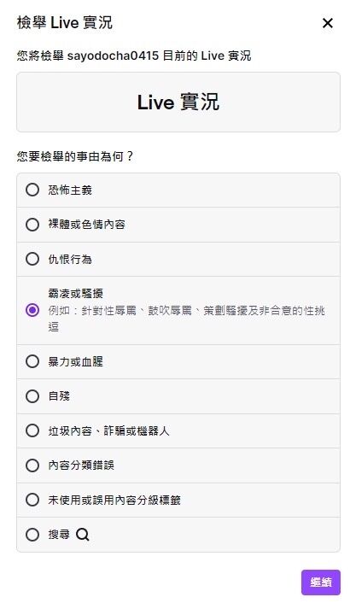Viewport: 350px width, 603px height.
Task: Click the 霸凌或騷擾 example description text
Action: [187, 319]
